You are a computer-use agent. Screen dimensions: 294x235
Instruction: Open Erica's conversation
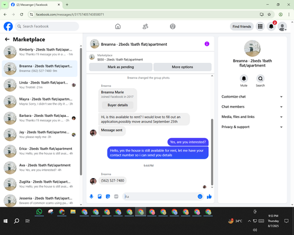(39, 151)
